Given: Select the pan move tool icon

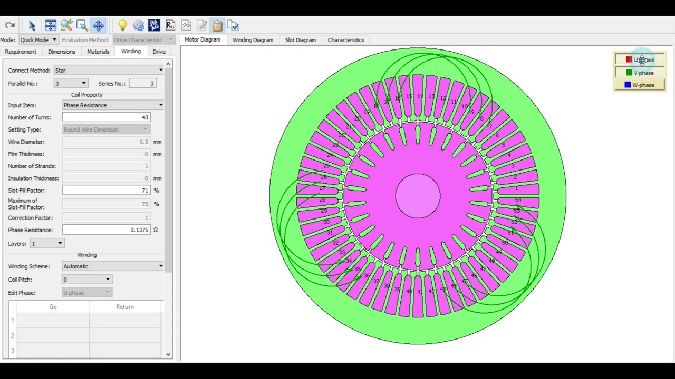Looking at the screenshot, I should coord(98,25).
